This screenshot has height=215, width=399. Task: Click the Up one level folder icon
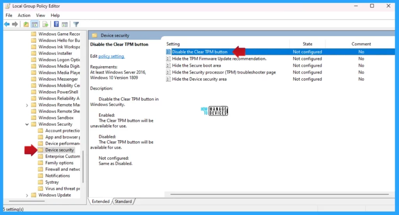(x=26, y=24)
